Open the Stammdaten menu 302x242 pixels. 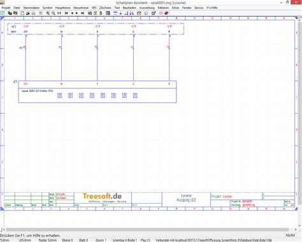pyautogui.click(x=31, y=8)
